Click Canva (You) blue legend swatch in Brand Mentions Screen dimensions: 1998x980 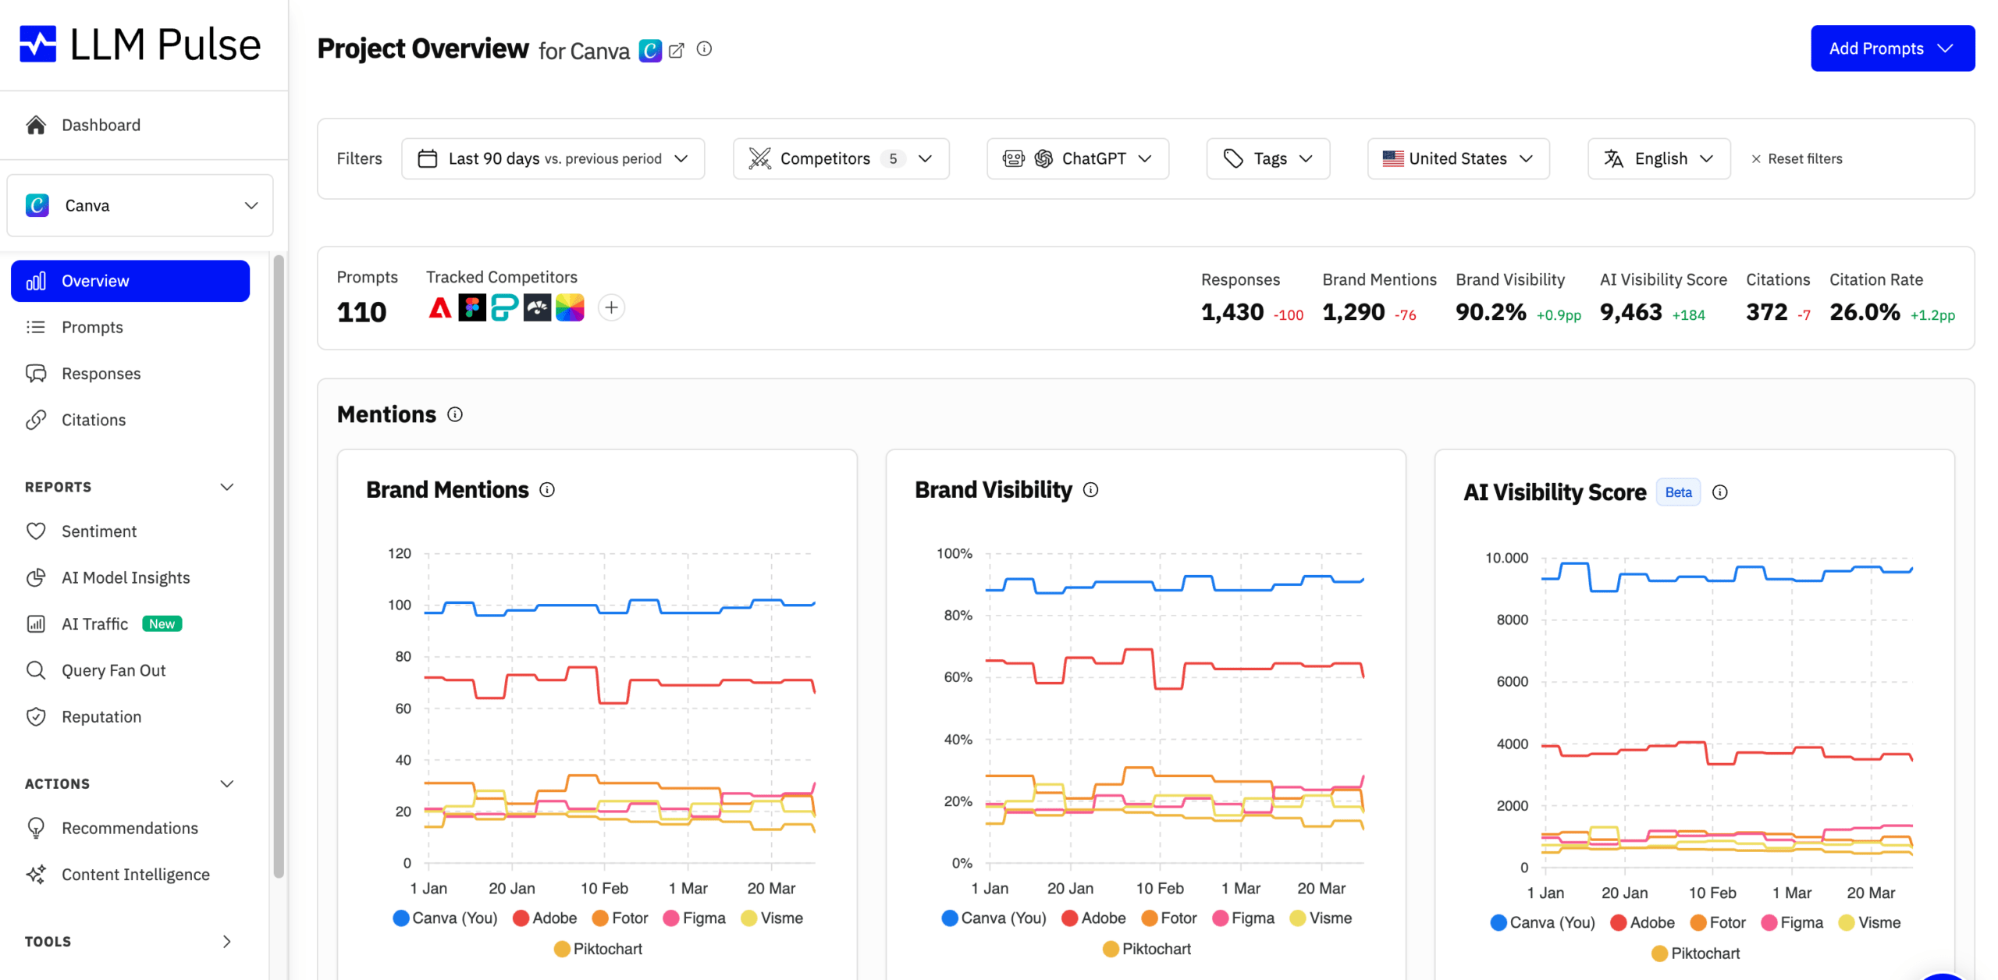pyautogui.click(x=401, y=918)
